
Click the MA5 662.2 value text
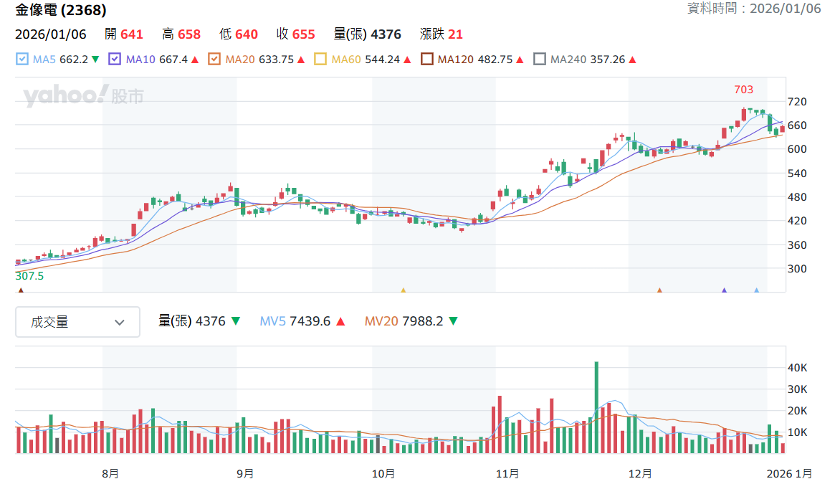(60, 60)
